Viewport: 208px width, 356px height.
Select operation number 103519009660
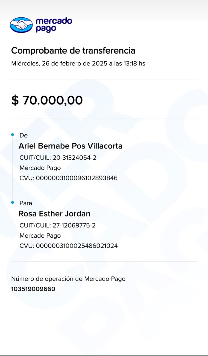(33, 289)
